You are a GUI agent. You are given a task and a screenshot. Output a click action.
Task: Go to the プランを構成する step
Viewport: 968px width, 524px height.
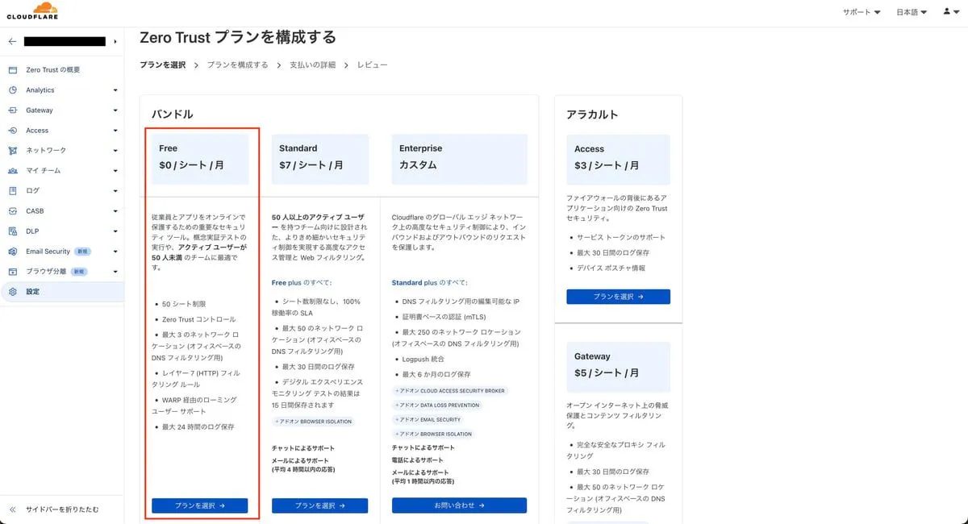pos(237,64)
